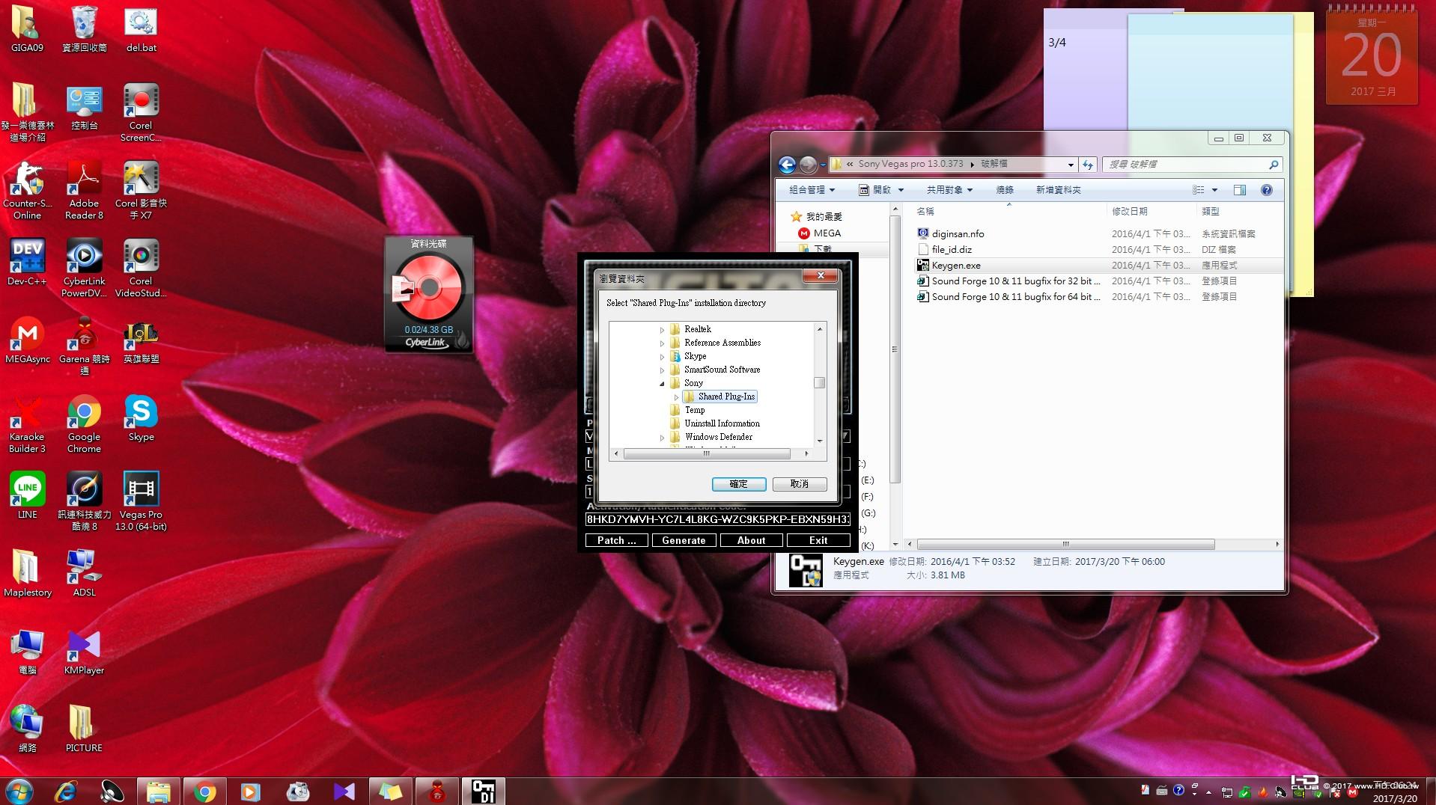The image size is (1436, 805).
Task: Launch Vegas Pro 13.0 (64-bit) shortcut
Action: click(x=141, y=501)
